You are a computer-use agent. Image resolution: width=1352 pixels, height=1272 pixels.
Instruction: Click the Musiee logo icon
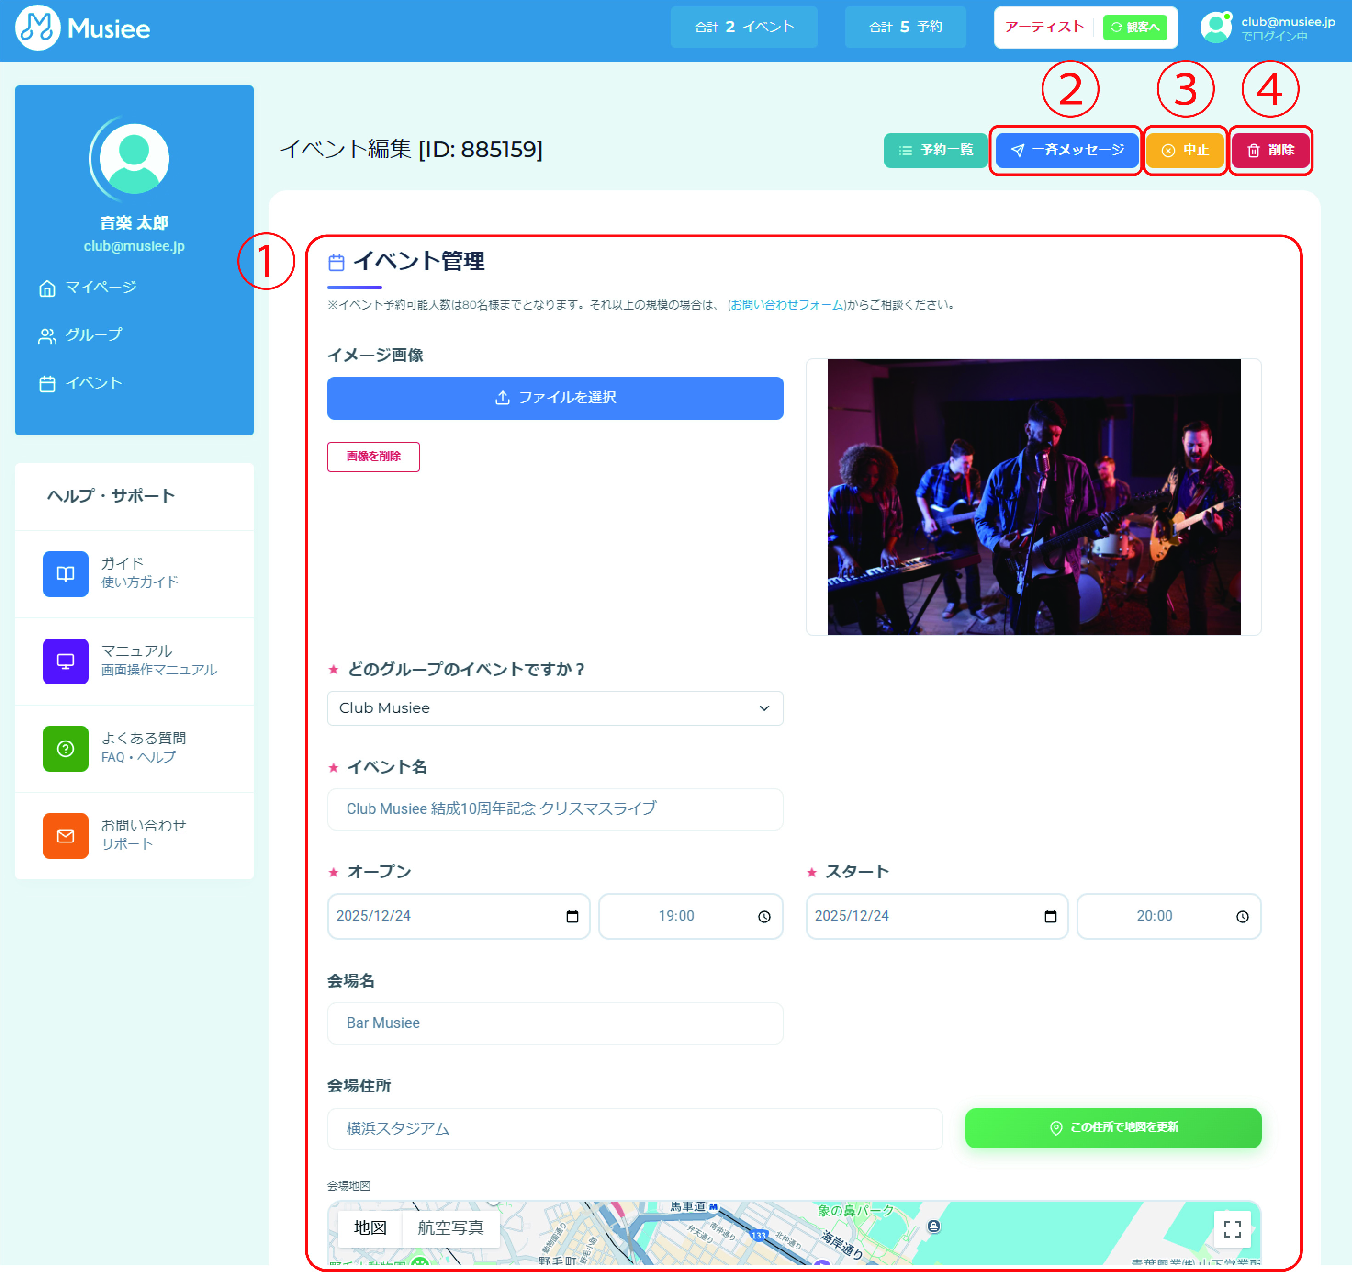coord(37,28)
